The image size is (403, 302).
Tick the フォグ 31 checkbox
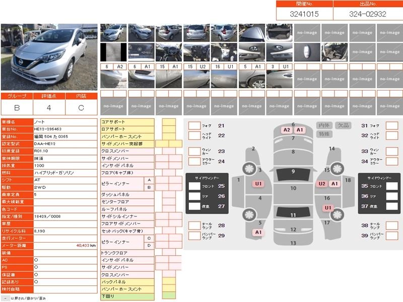pos(392,125)
